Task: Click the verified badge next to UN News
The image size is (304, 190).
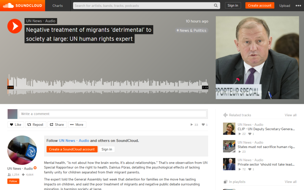Action: pos(35,168)
